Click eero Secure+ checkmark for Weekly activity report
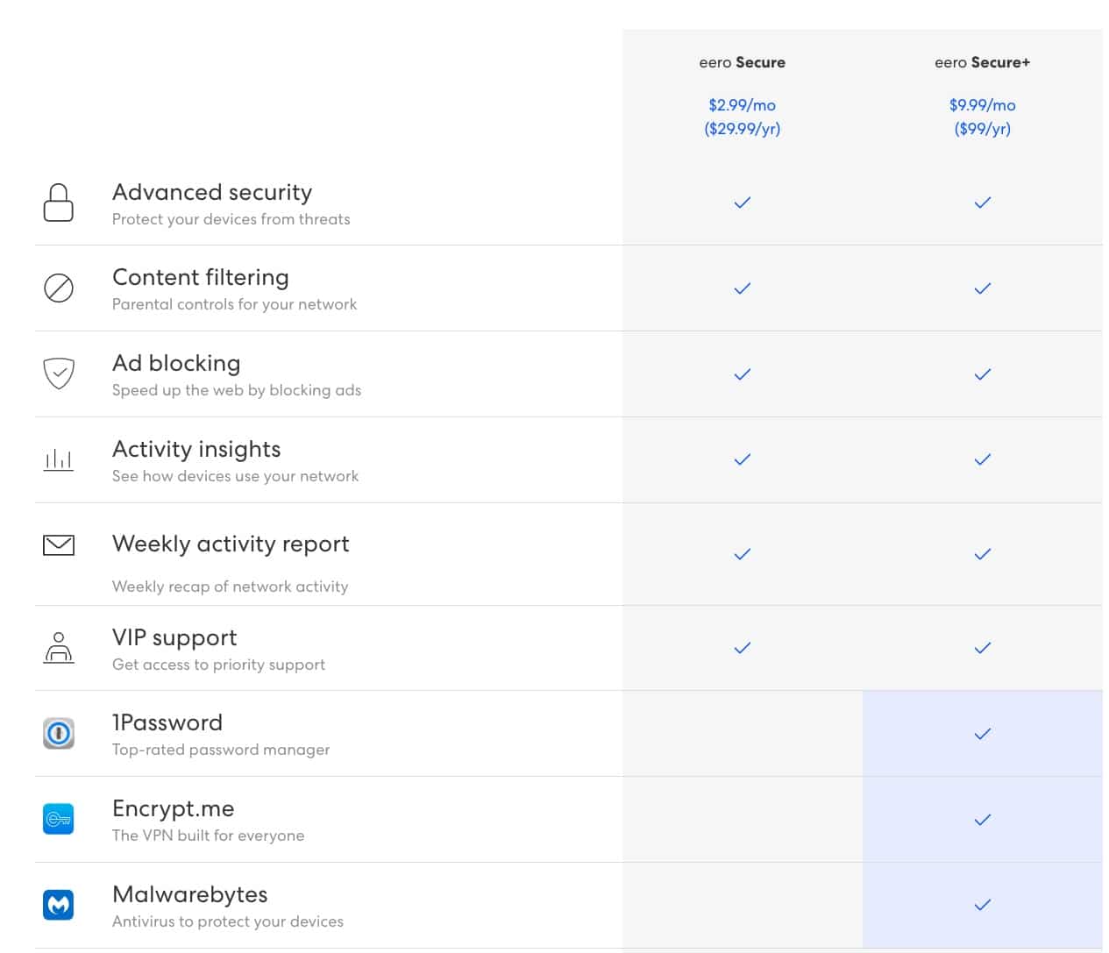 coord(983,554)
